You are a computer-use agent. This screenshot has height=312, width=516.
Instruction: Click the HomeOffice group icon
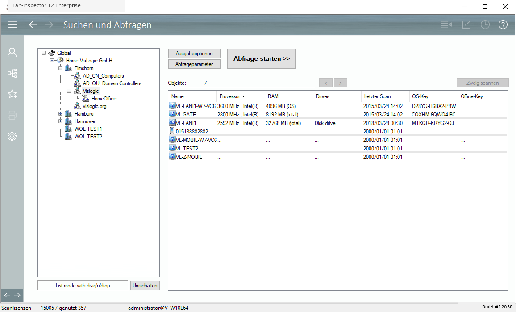coord(86,98)
